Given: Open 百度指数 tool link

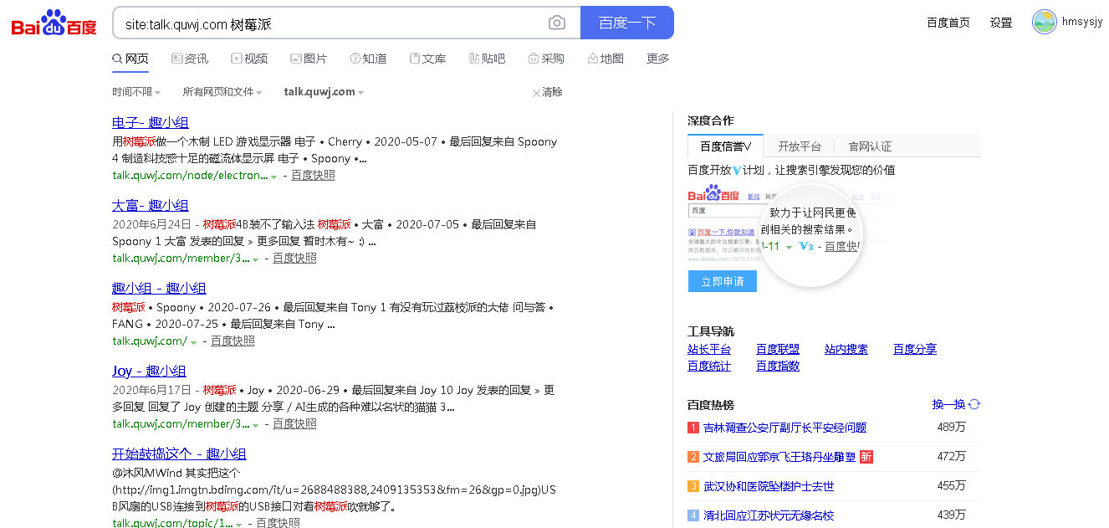Looking at the screenshot, I should [x=778, y=366].
